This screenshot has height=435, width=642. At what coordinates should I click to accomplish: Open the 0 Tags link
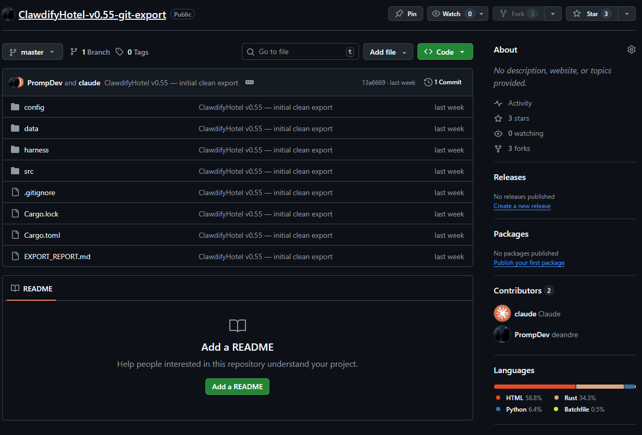(132, 52)
